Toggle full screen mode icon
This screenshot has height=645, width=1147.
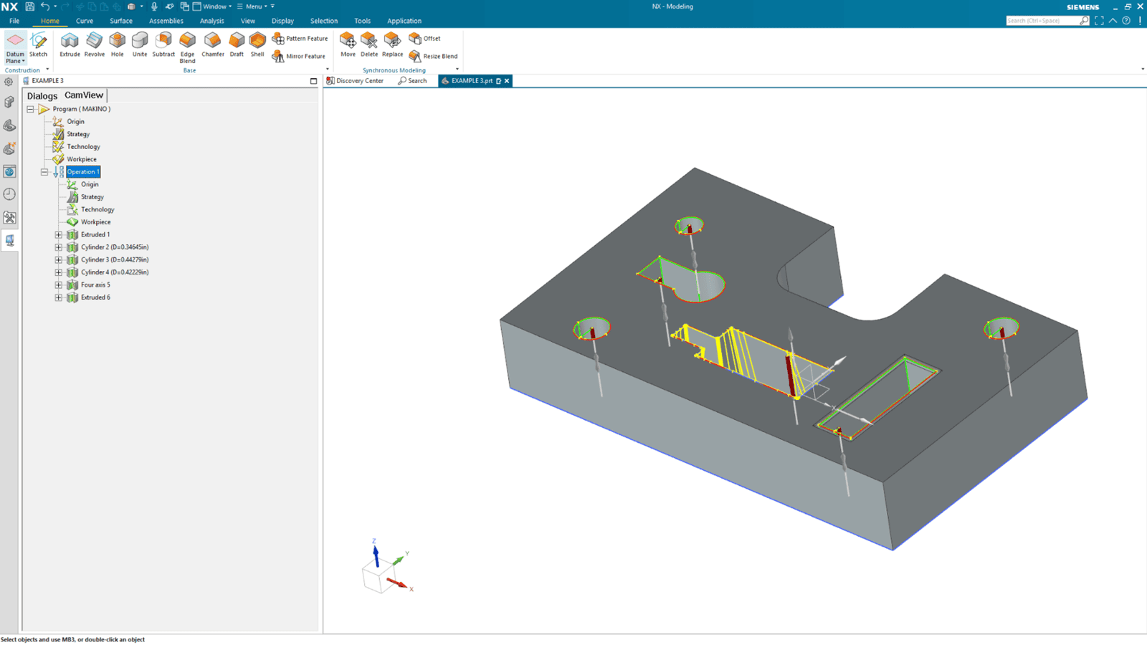tap(1099, 21)
